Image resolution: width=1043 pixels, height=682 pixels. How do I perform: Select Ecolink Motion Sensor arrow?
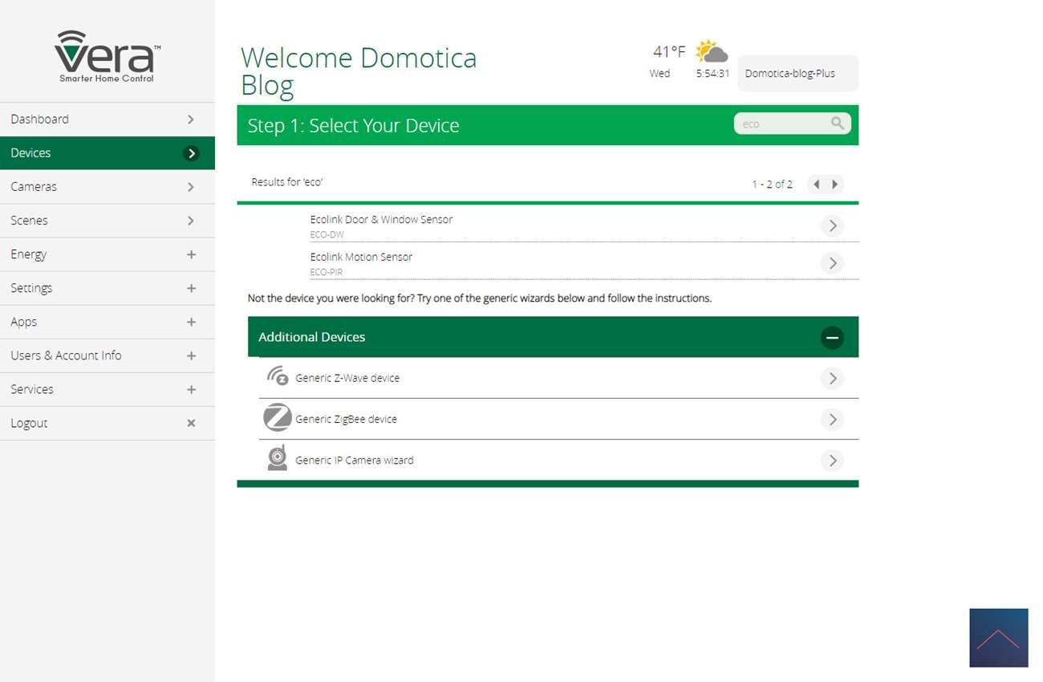(x=832, y=263)
